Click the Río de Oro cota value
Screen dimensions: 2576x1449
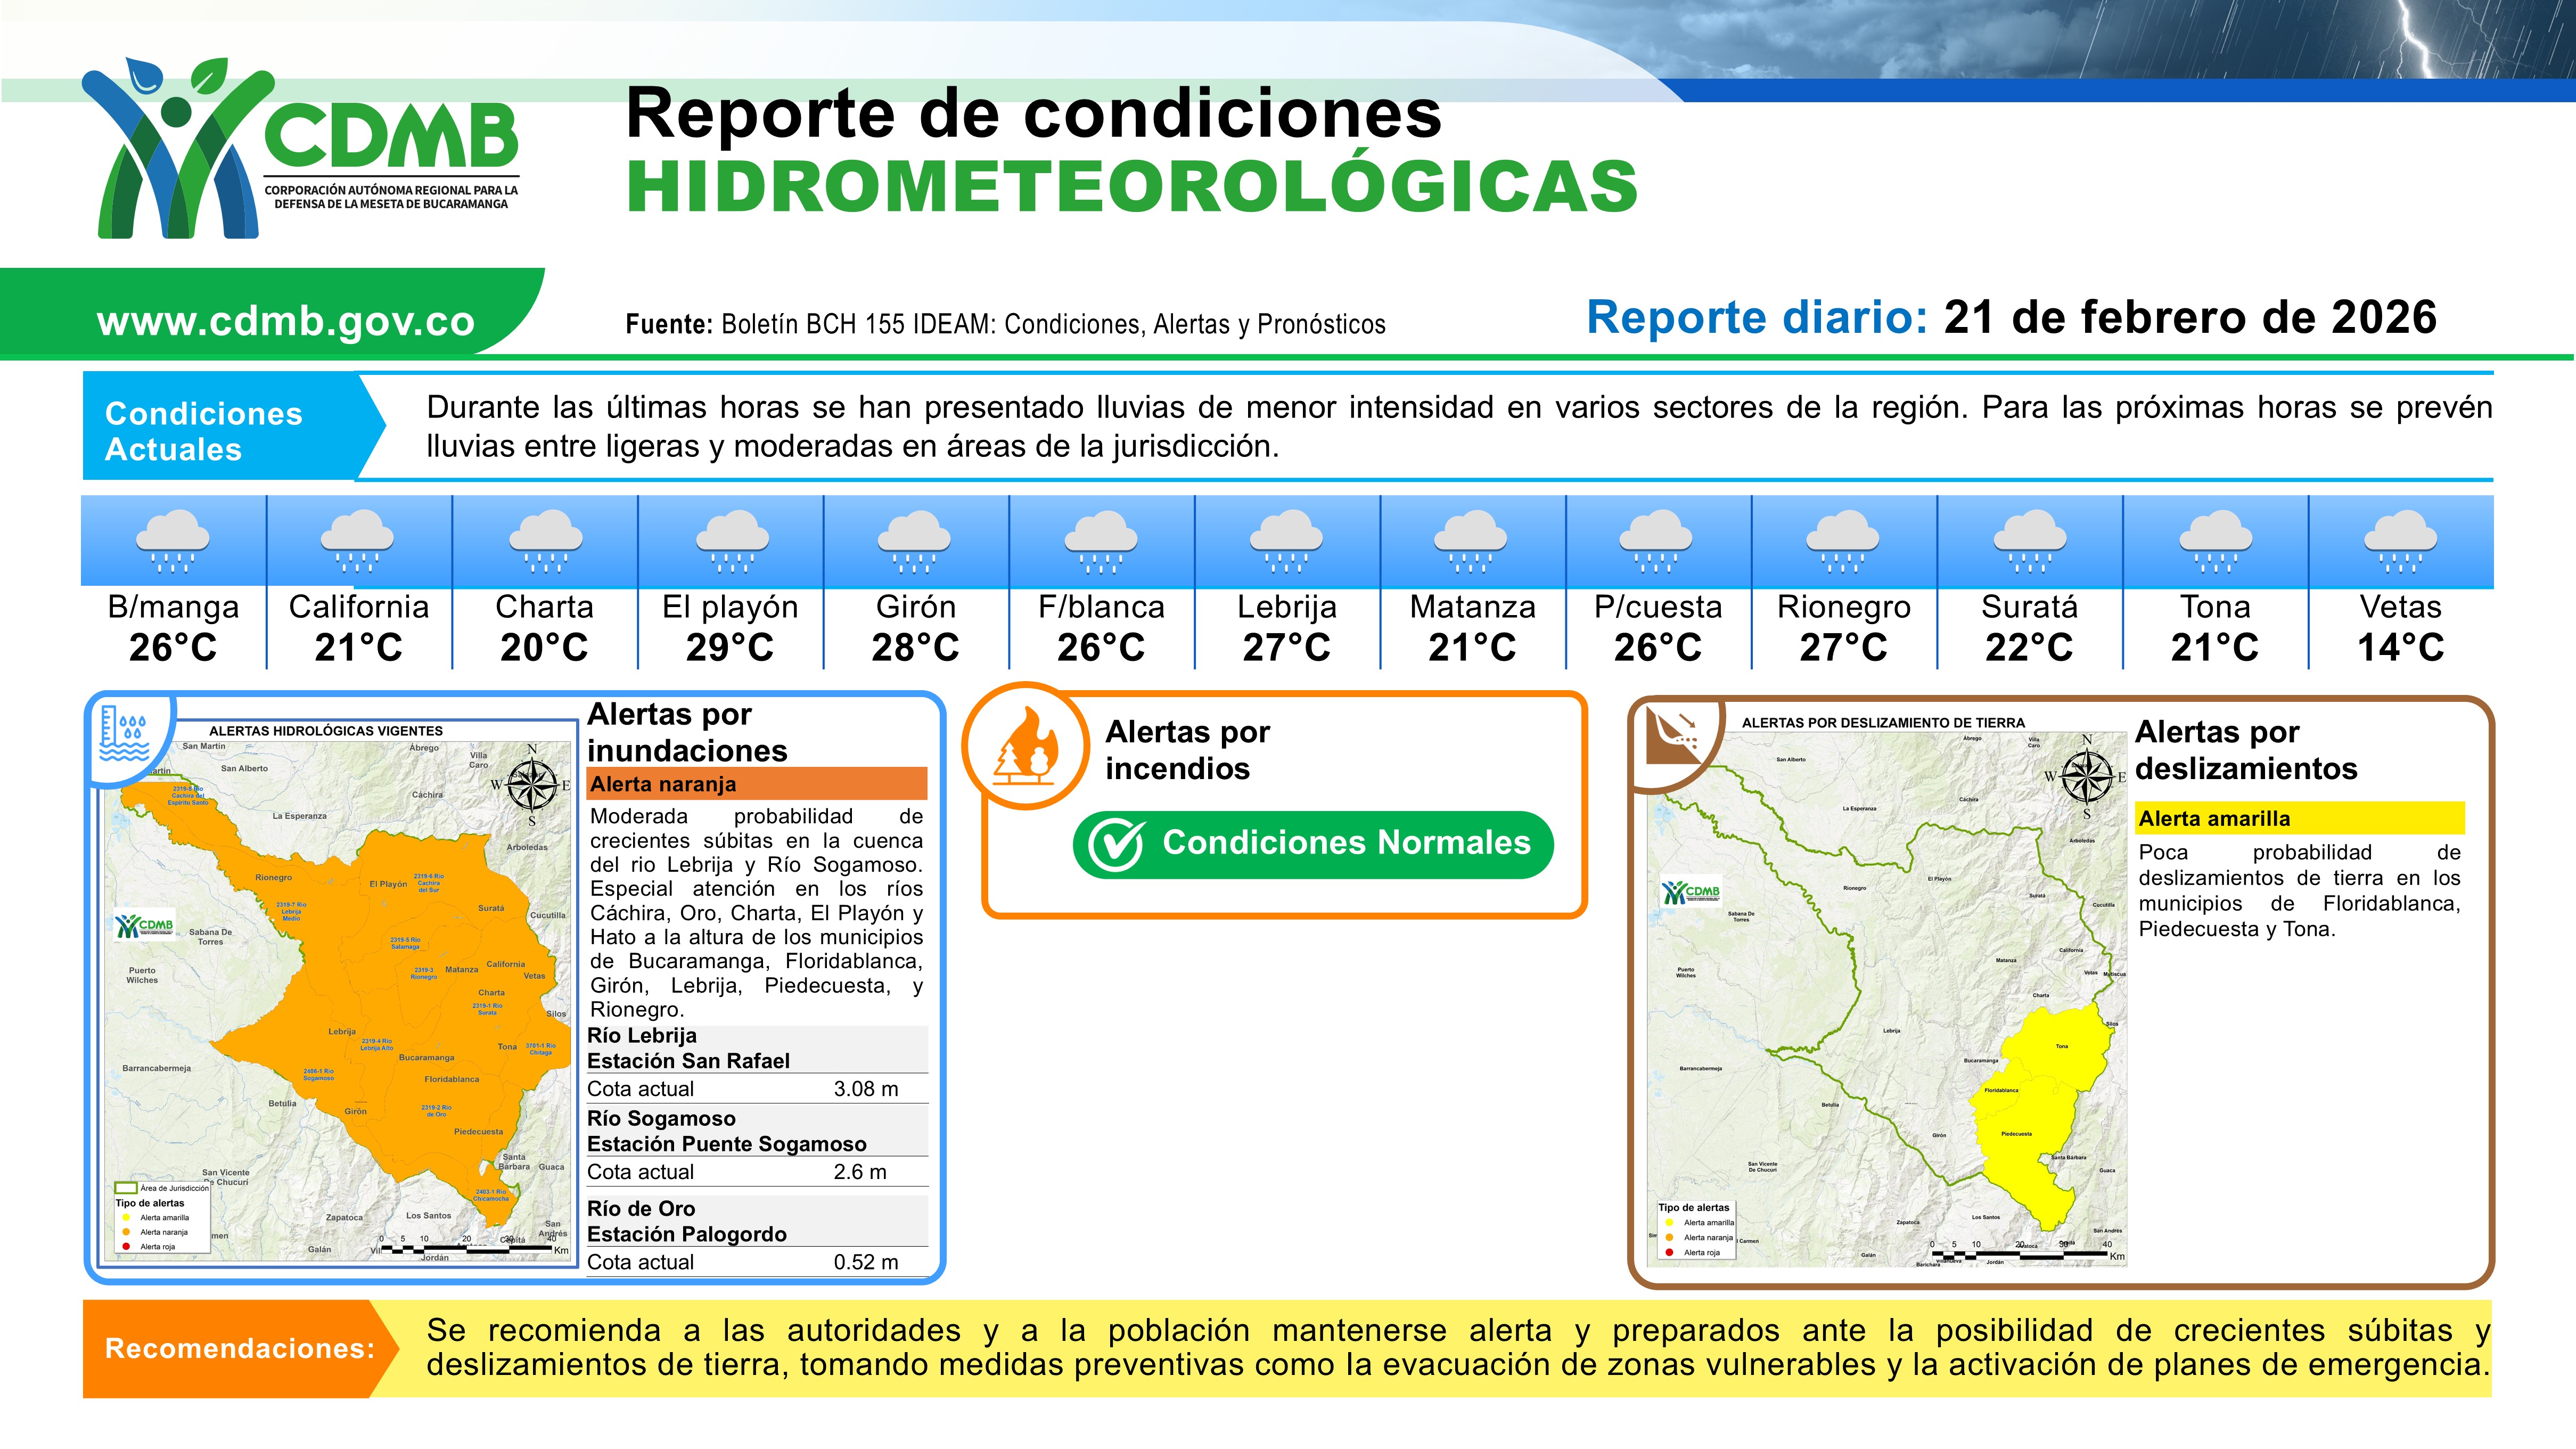[865, 1262]
